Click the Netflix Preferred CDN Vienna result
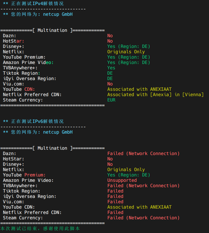209x233 pixels. click(x=155, y=95)
